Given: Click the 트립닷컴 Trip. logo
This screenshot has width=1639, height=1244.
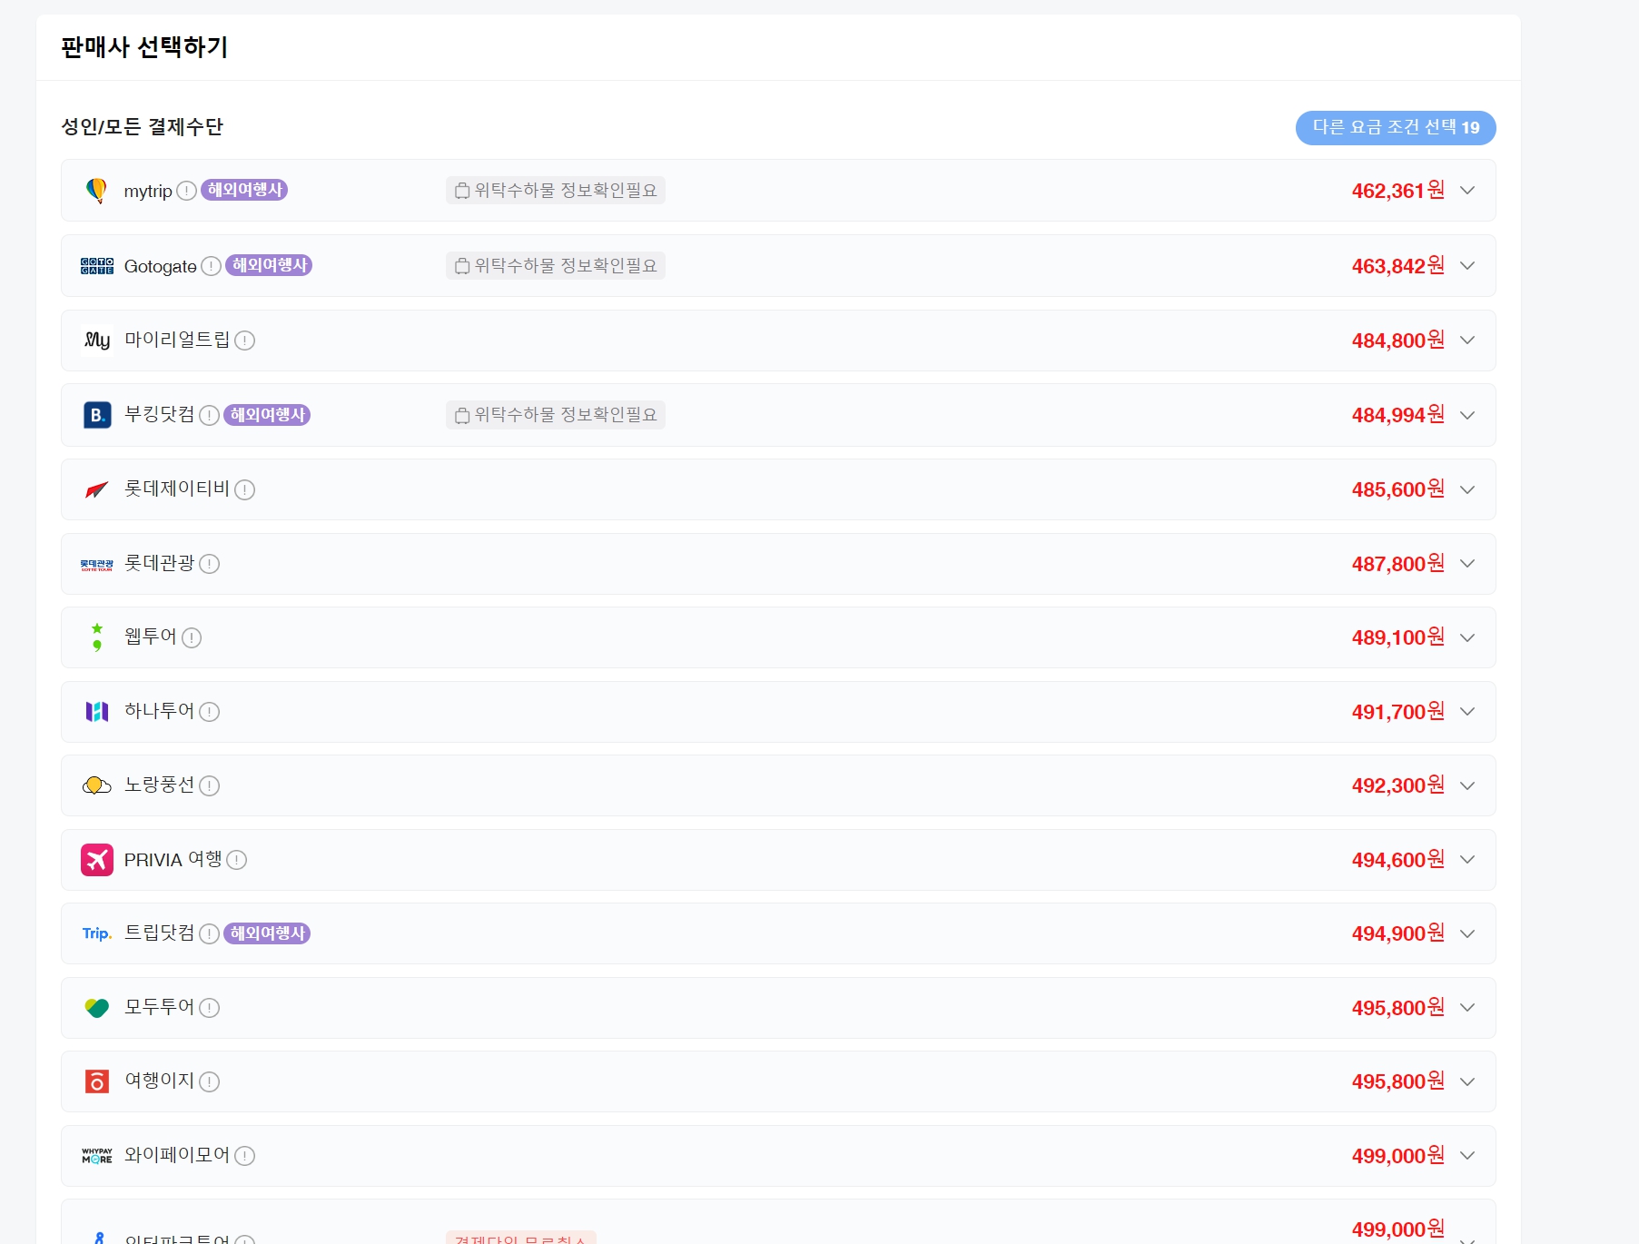Looking at the screenshot, I should tap(97, 933).
